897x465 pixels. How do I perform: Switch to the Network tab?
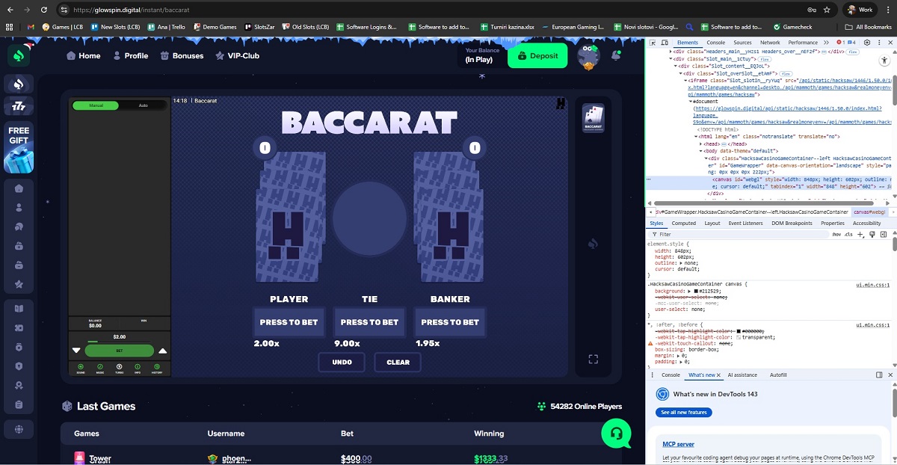[x=769, y=43]
